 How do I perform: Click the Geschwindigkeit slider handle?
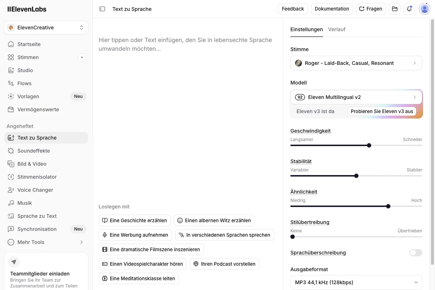tap(369, 145)
